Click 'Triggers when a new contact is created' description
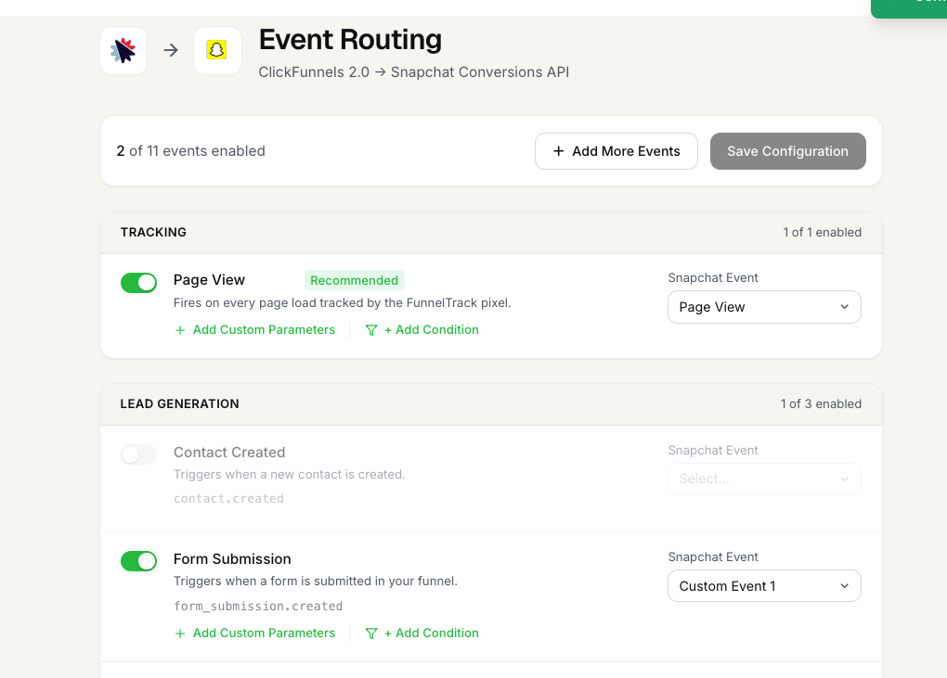Viewport: 947px width, 678px height. point(290,475)
